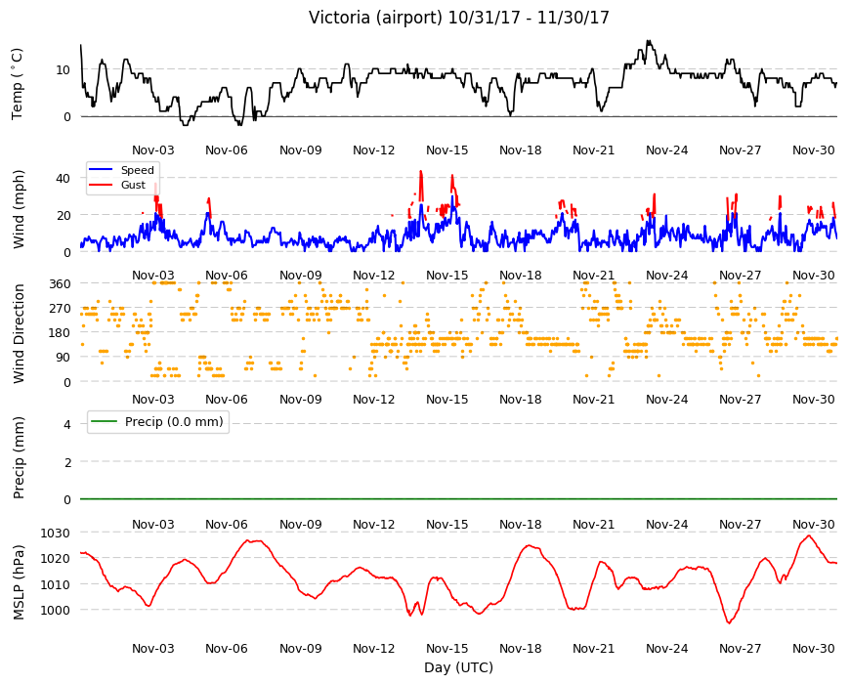The width and height of the screenshot is (850, 684).
Task: Click the Temp (°C) axis label
Action: coord(18,84)
